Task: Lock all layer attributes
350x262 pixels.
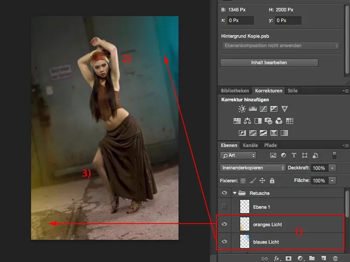Action: point(272,180)
